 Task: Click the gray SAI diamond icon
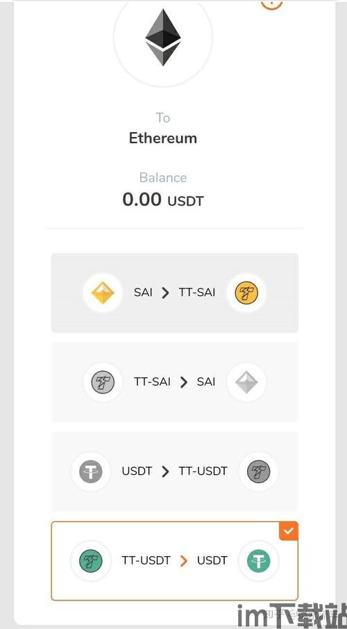(246, 382)
